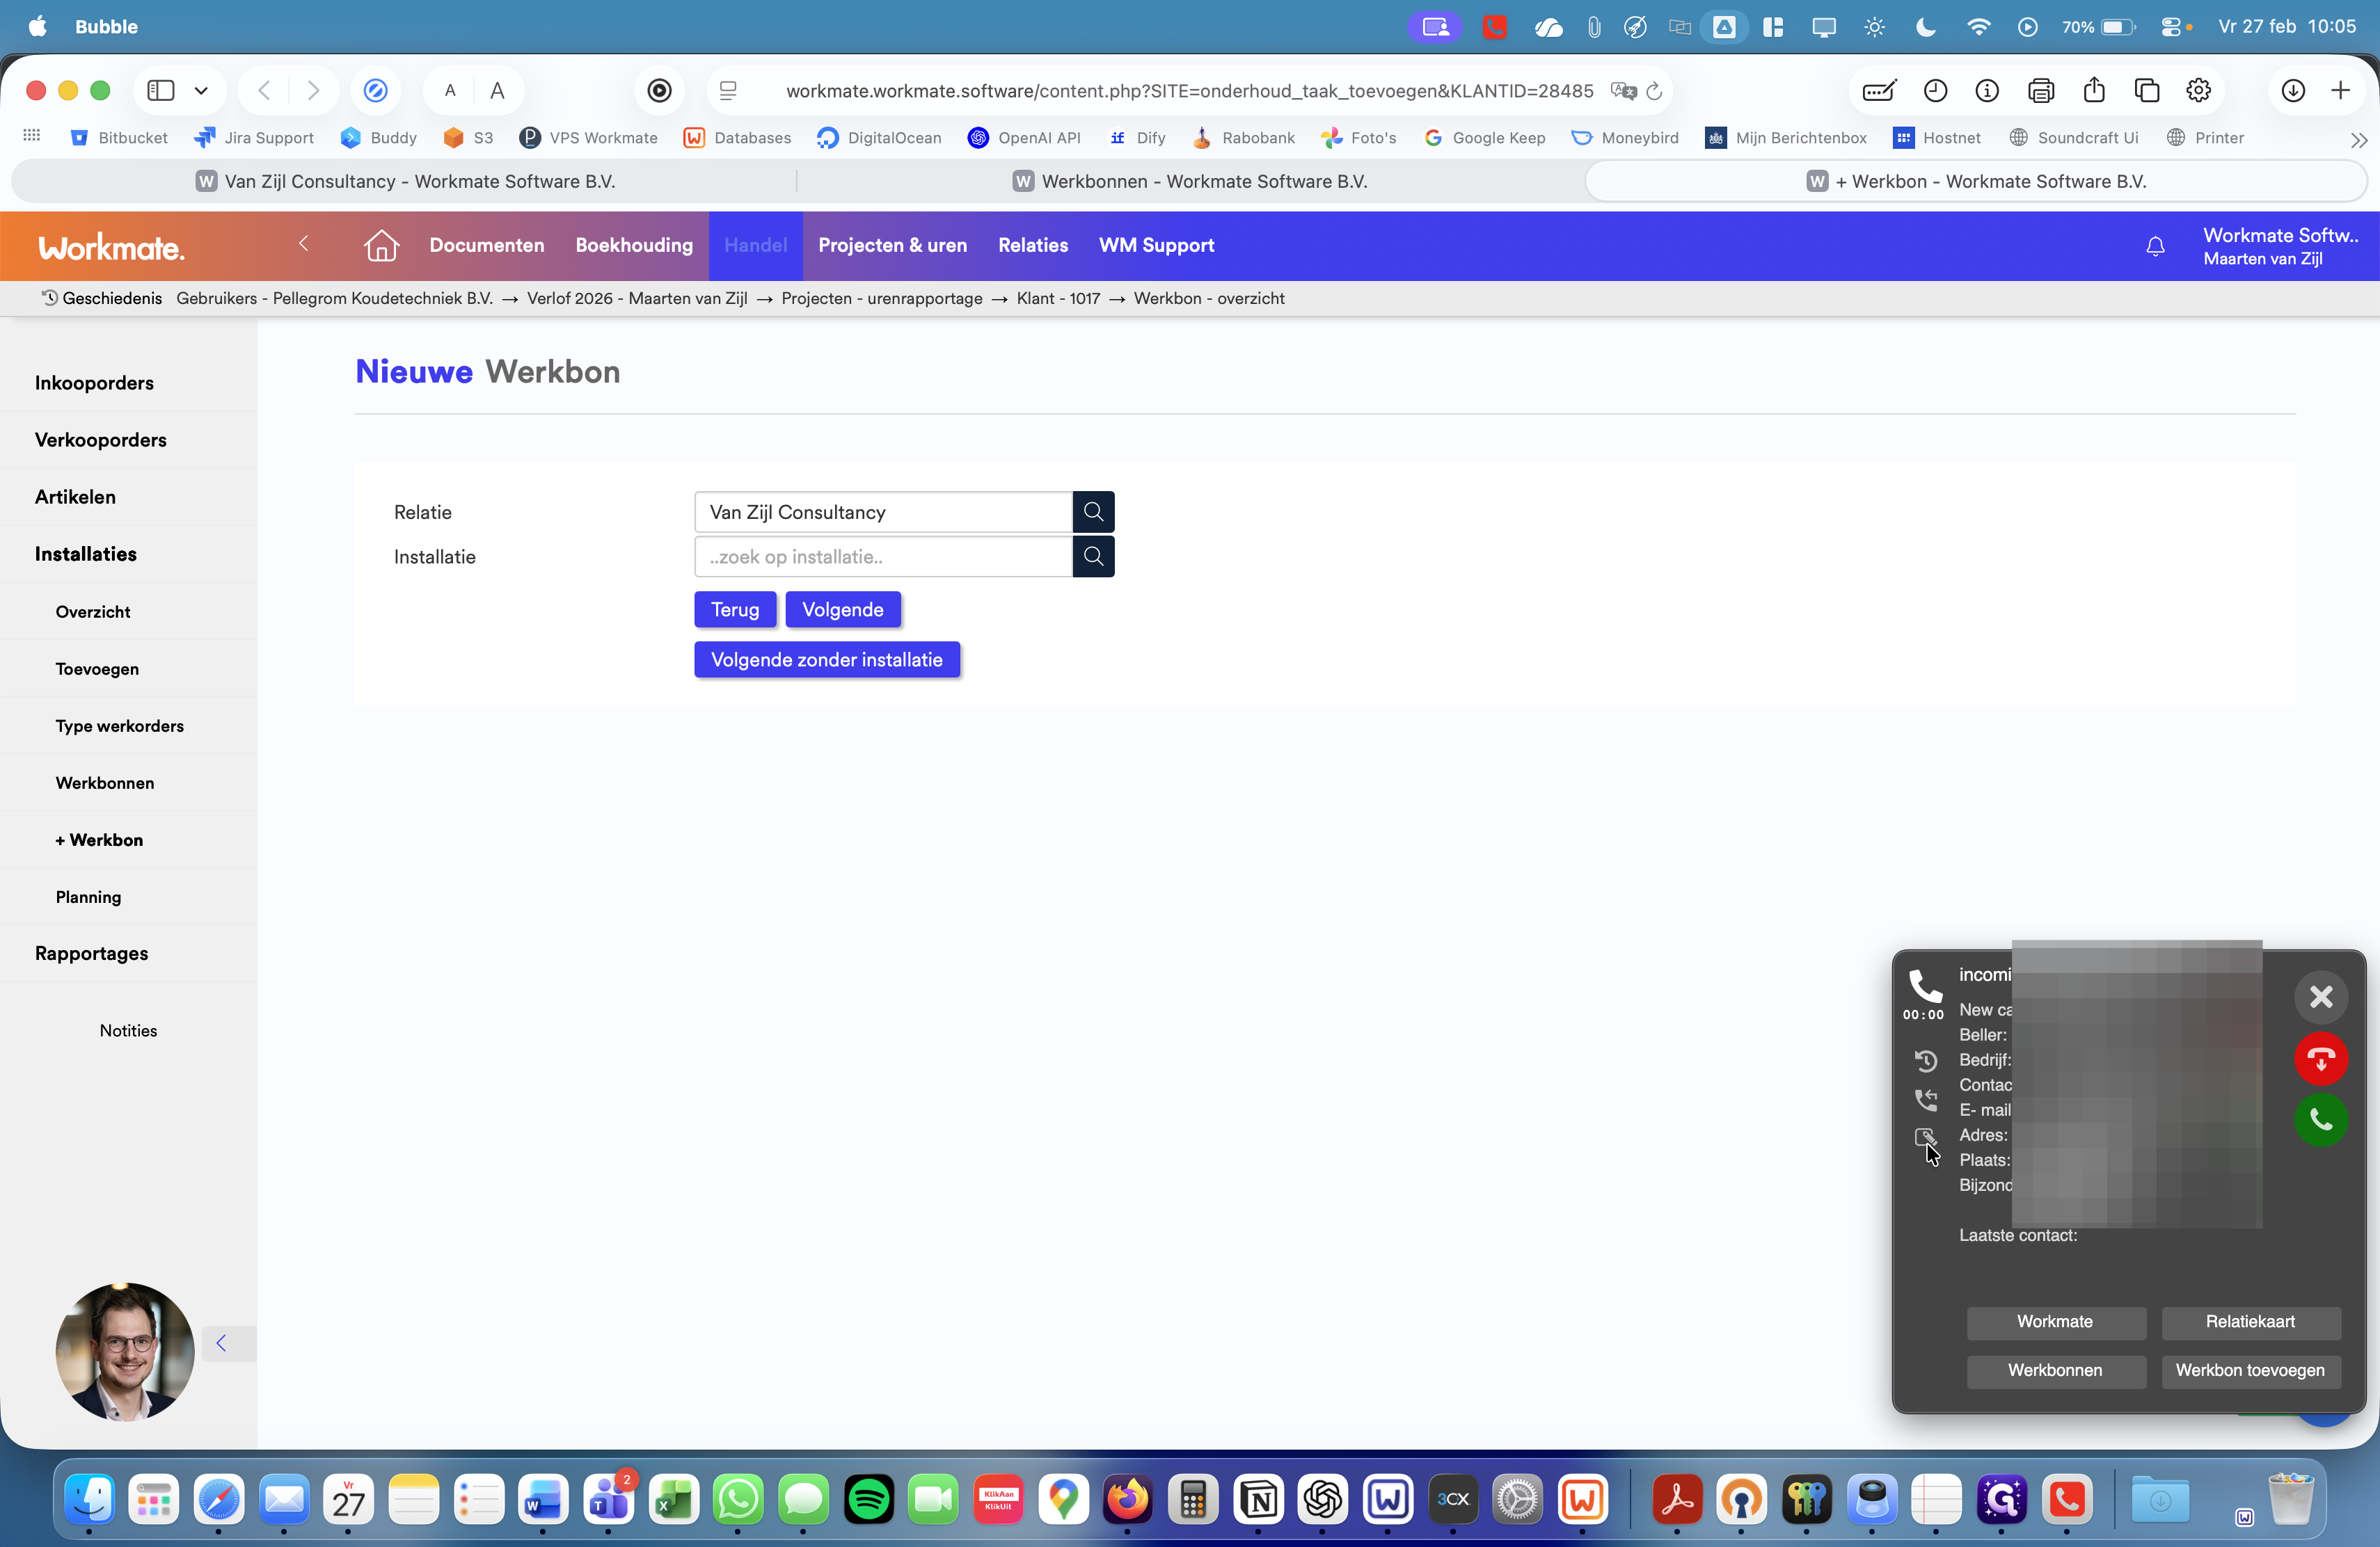Click the Geschiedenis history icon

click(x=49, y=298)
